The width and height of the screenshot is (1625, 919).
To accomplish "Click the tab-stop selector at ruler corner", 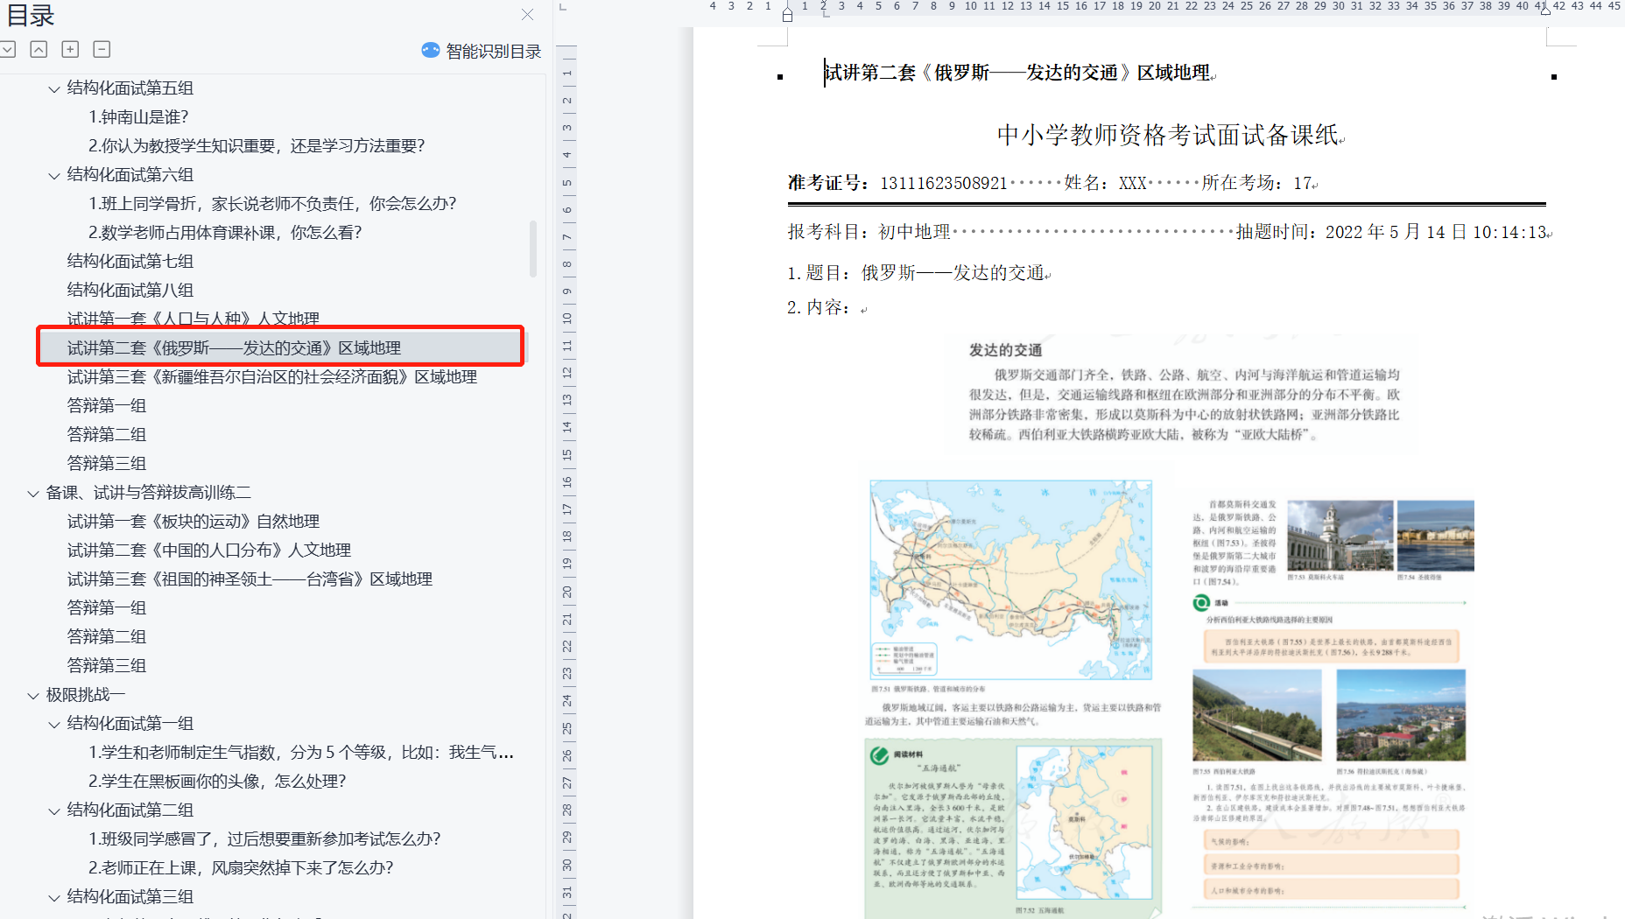I will (563, 7).
